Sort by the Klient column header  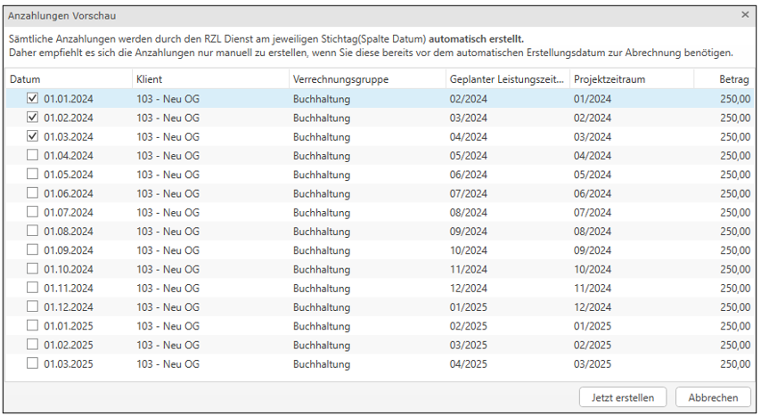point(209,79)
